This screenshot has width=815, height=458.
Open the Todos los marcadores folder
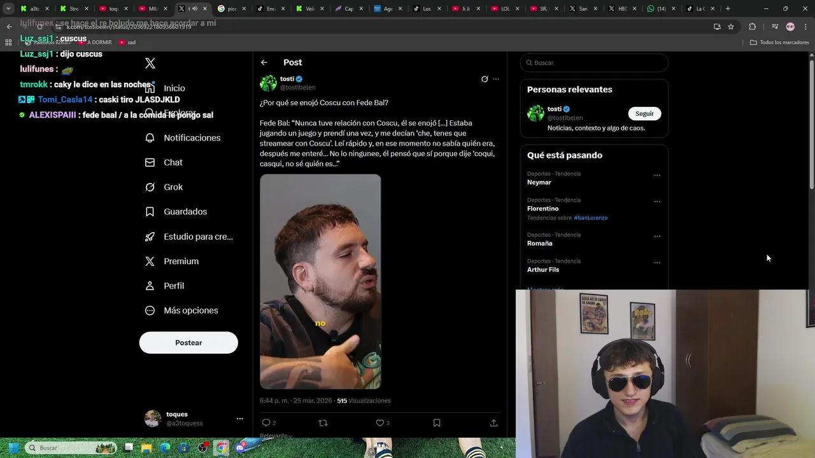779,43
